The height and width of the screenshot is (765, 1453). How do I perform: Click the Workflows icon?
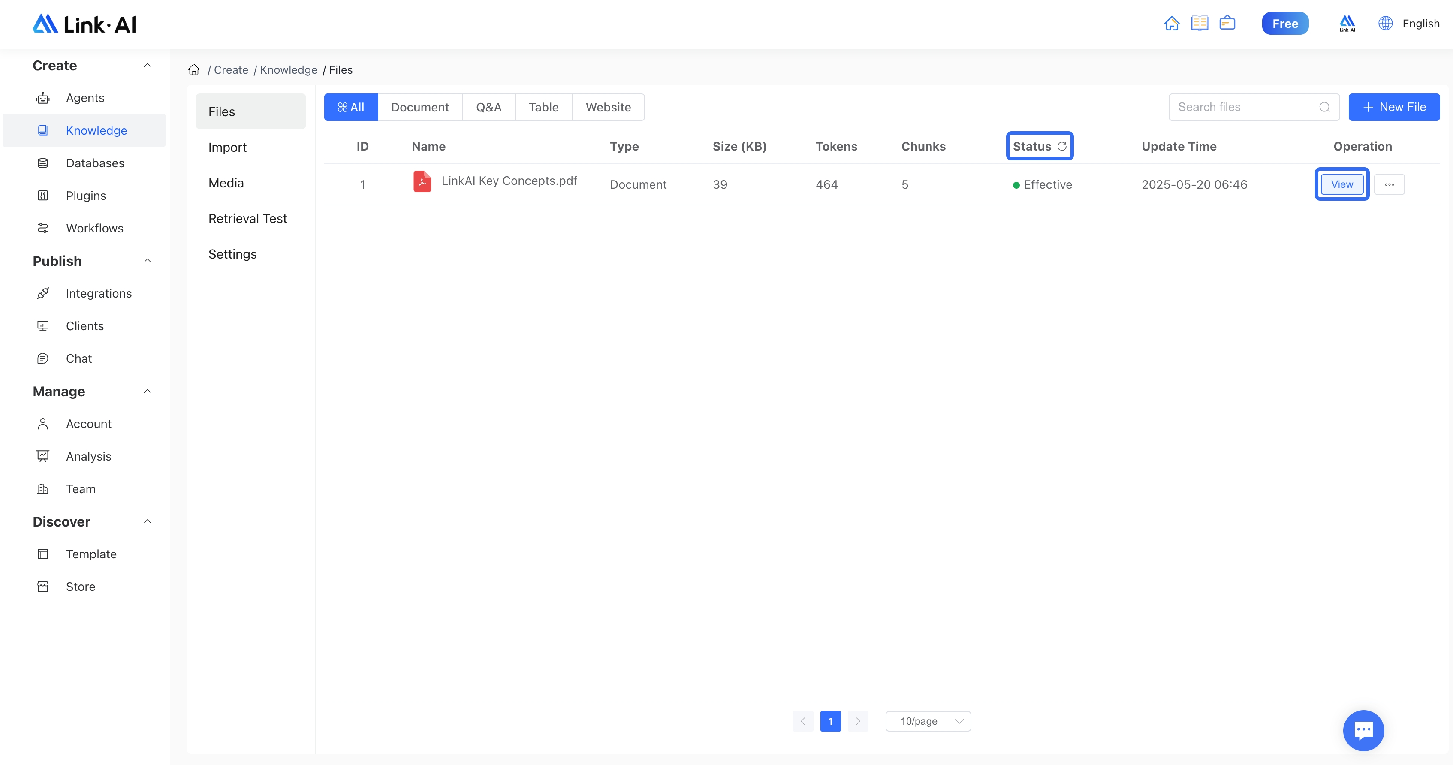43,228
